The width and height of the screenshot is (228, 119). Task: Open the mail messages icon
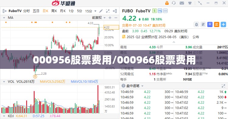coord(182,3)
